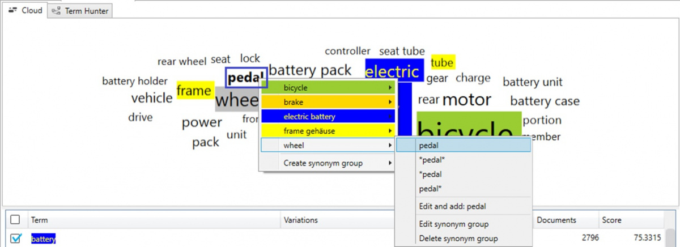
Task: Click the Term Hunter tab icon
Action: click(x=56, y=11)
